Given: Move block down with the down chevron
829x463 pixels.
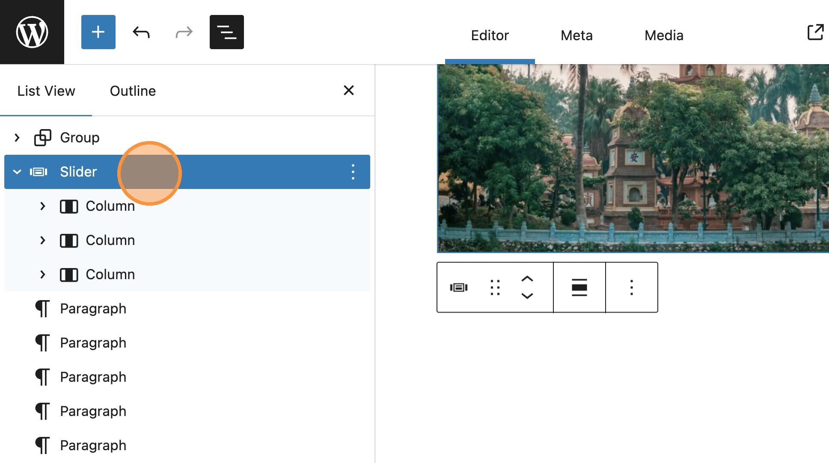Looking at the screenshot, I should point(527,296).
